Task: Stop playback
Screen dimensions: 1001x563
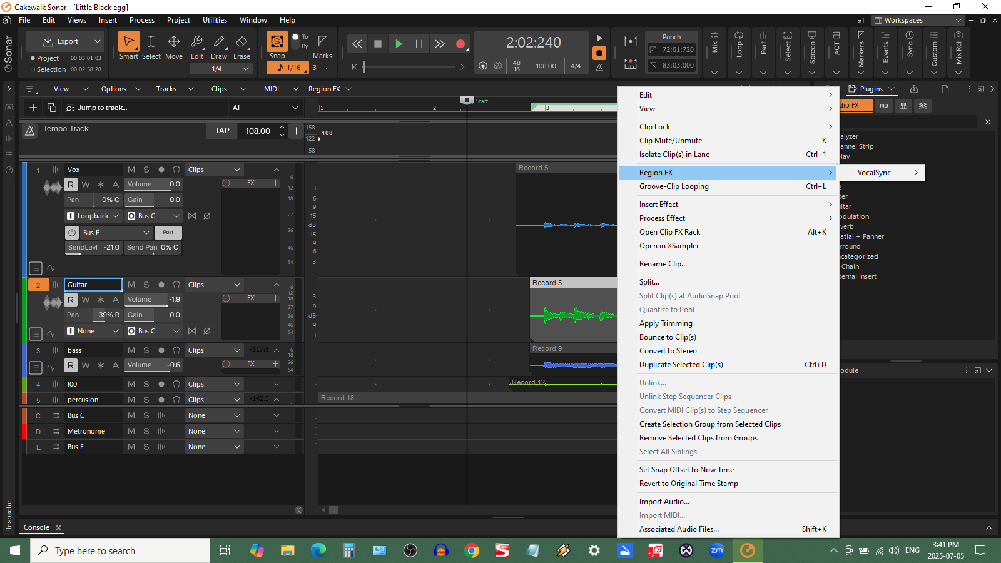Action: coord(377,44)
